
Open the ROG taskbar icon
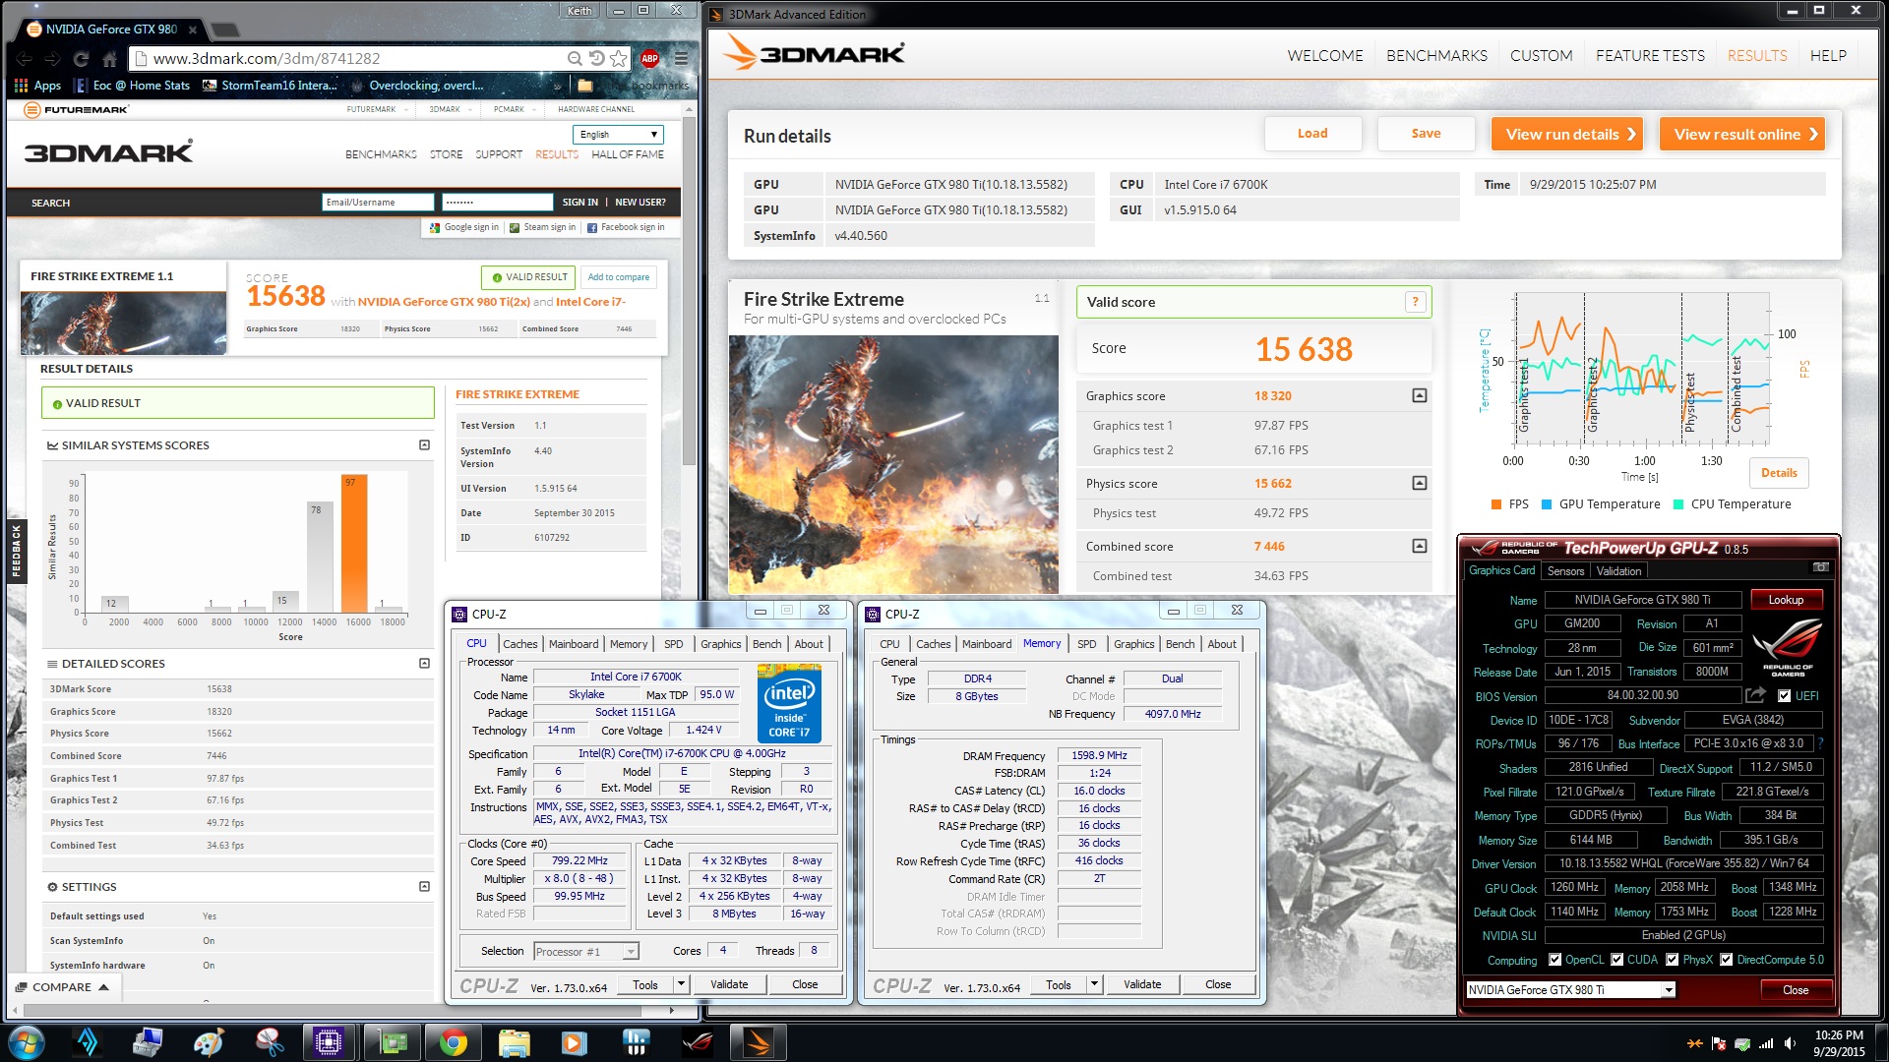click(698, 1041)
